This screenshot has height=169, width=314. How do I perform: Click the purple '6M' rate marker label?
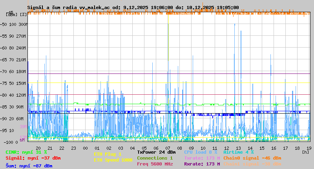[x=22, y=140]
